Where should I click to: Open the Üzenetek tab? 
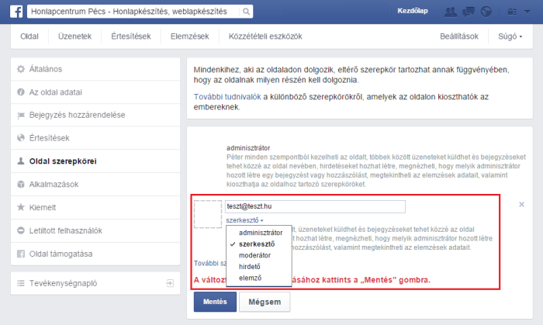click(x=74, y=36)
